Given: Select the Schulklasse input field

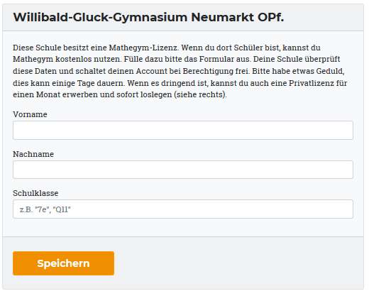Looking at the screenshot, I should [x=183, y=209].
